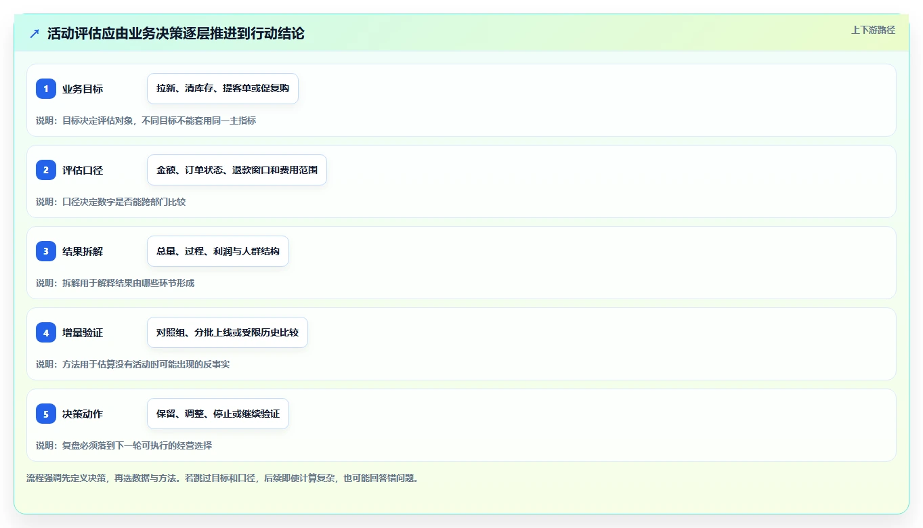Select the 拉新、清库存、提客单或促复购 chip

pos(223,89)
